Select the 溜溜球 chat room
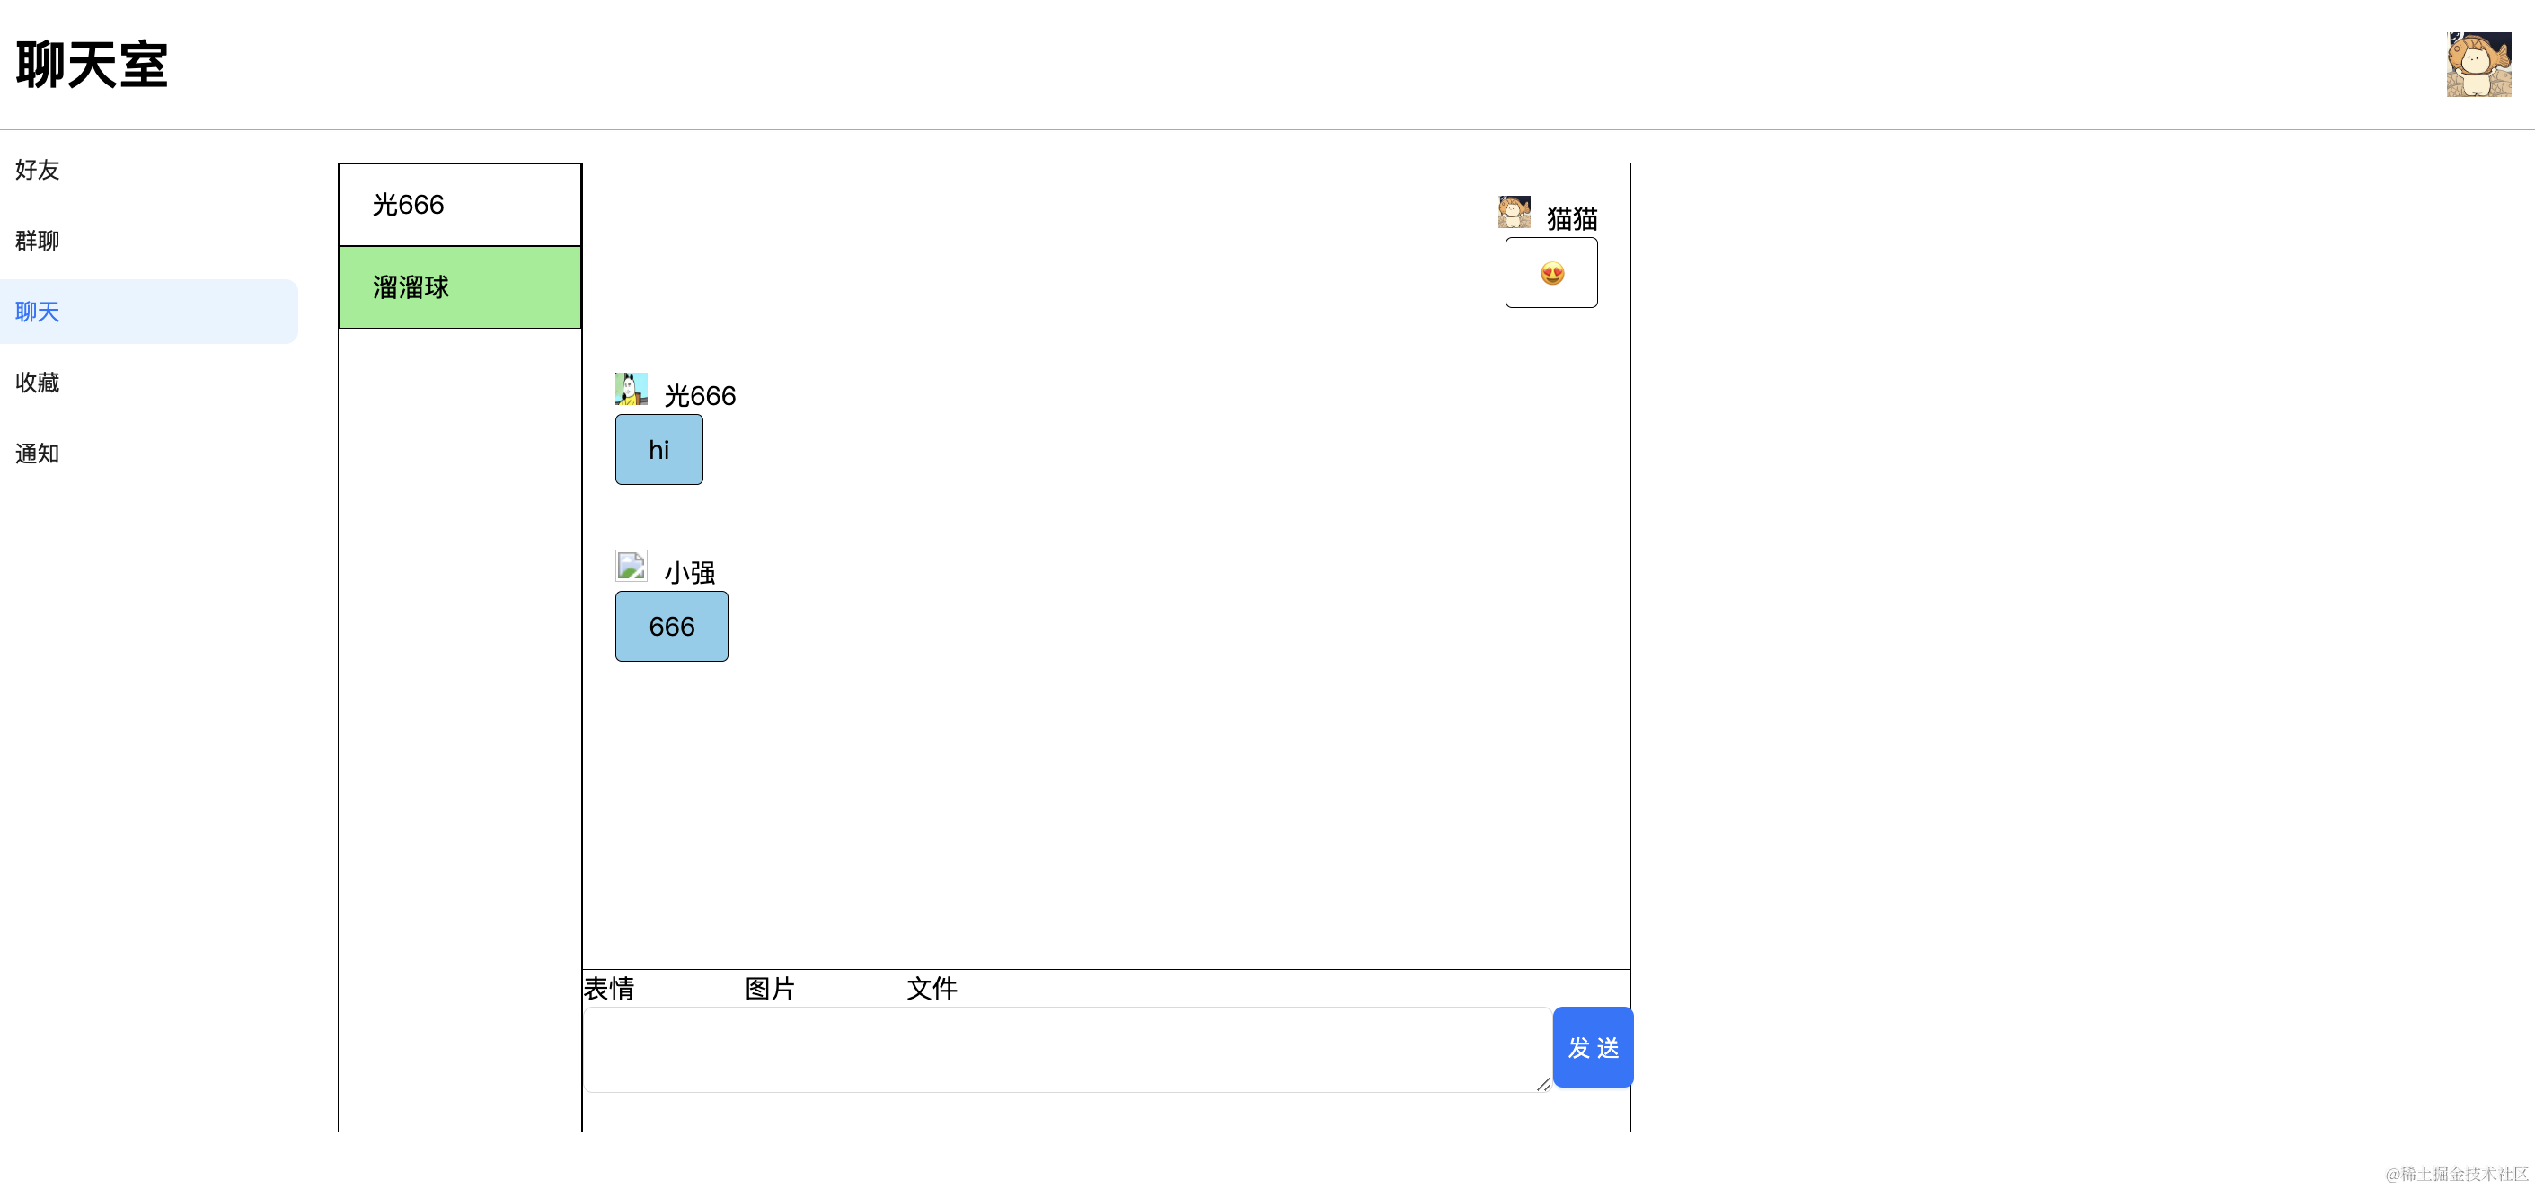This screenshot has height=1189, width=2535. point(460,287)
